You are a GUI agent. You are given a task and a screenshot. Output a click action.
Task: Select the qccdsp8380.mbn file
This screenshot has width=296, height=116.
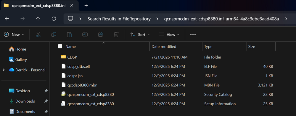(x=82, y=85)
